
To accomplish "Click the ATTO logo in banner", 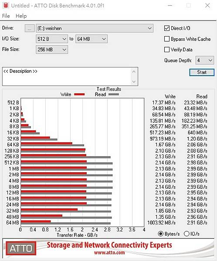I will (x=21, y=248).
